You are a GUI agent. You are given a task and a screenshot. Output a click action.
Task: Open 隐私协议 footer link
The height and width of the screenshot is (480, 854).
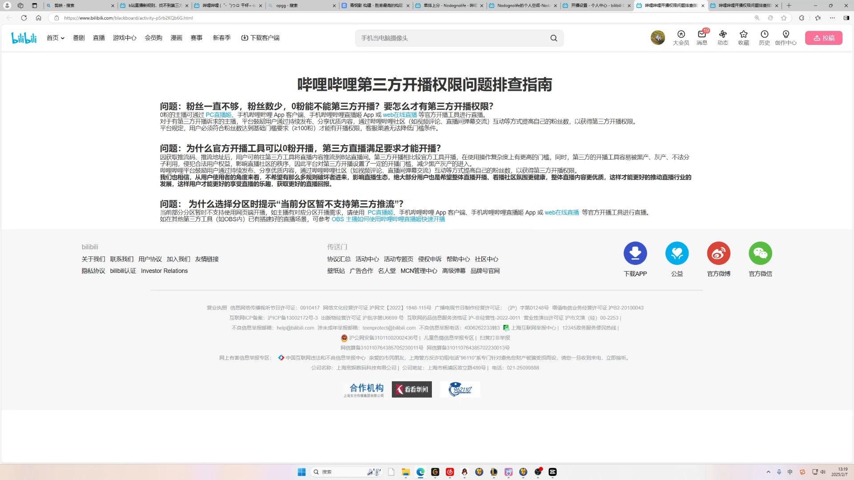point(93,271)
